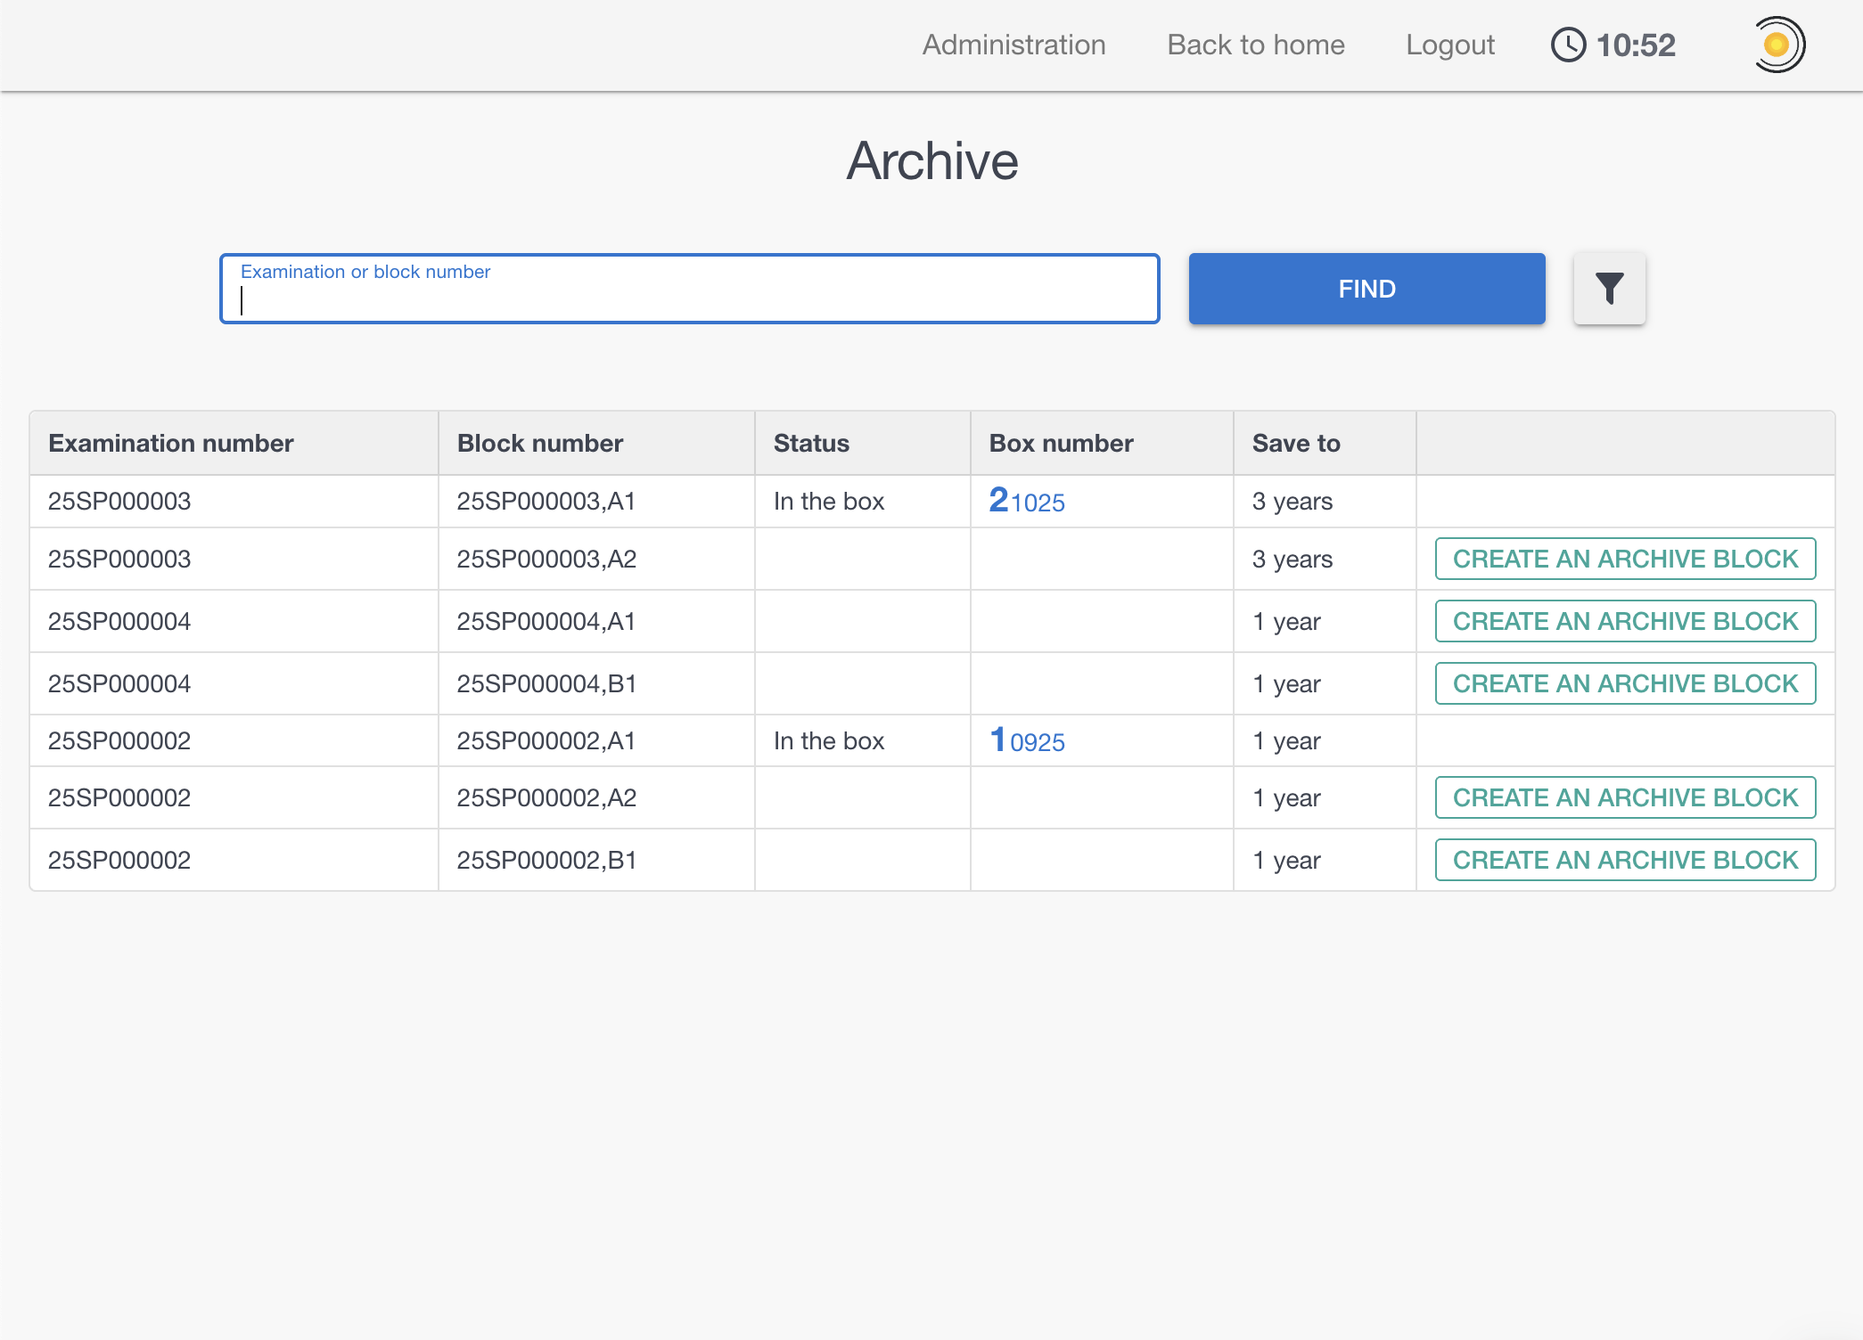The image size is (1863, 1340).
Task: Click the Status column header
Action: pyautogui.click(x=810, y=443)
